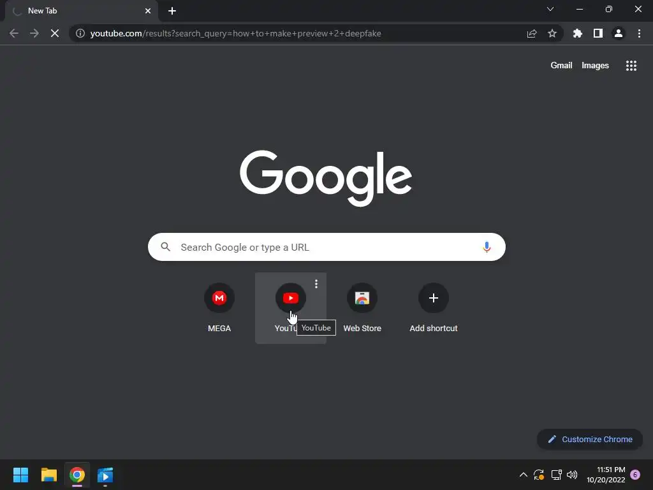The height and width of the screenshot is (490, 653).
Task: Open the media player taskbar app
Action: pos(105,475)
